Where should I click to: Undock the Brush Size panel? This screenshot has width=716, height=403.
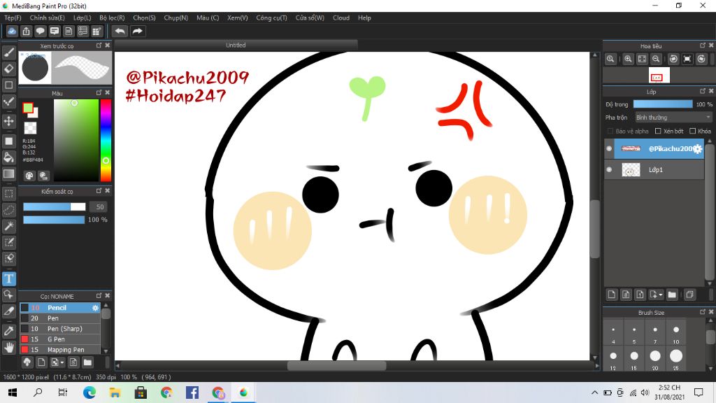[x=703, y=312]
